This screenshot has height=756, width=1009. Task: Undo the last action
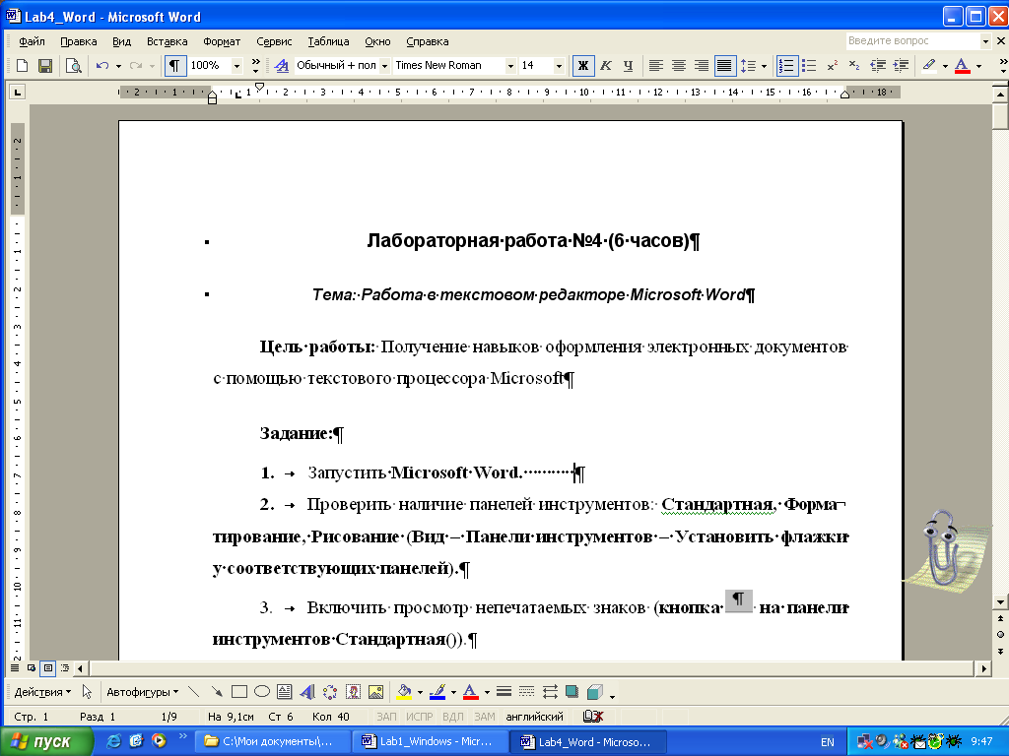pyautogui.click(x=101, y=66)
